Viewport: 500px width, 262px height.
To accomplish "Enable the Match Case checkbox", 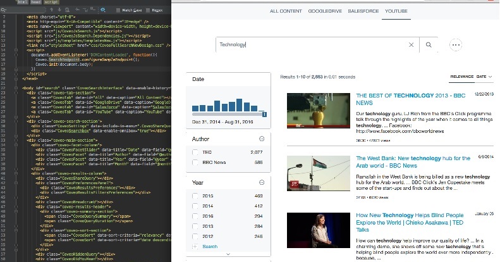I will pos(118,10).
